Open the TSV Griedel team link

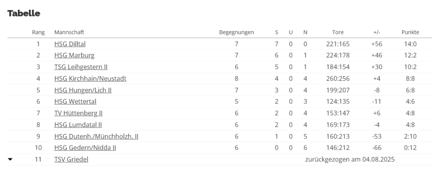click(71, 160)
